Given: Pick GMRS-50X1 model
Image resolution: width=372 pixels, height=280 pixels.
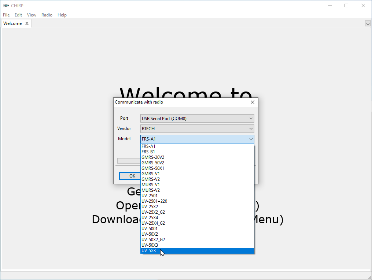Looking at the screenshot, I should point(198,168).
